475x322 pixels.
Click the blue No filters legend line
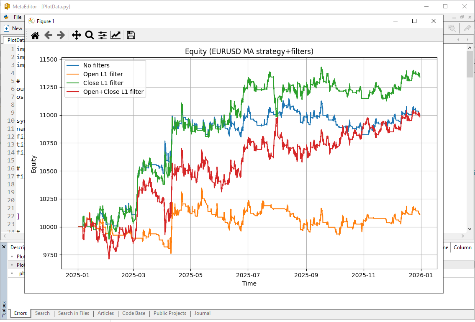[x=73, y=65]
